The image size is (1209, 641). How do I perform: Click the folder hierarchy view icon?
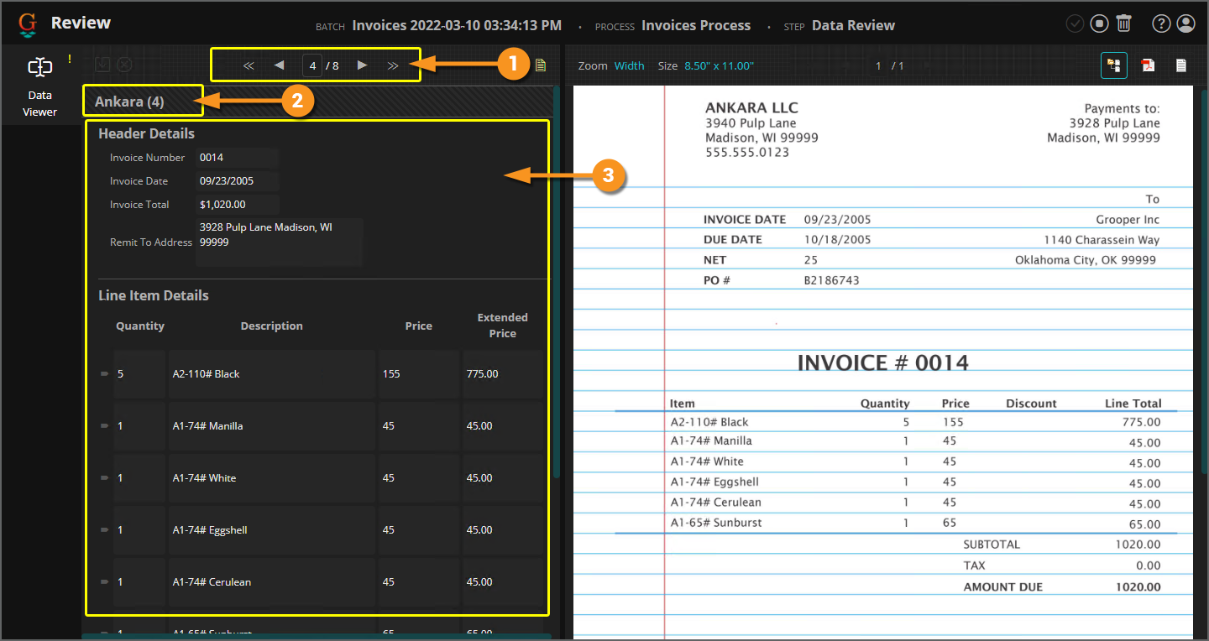pyautogui.click(x=1114, y=65)
